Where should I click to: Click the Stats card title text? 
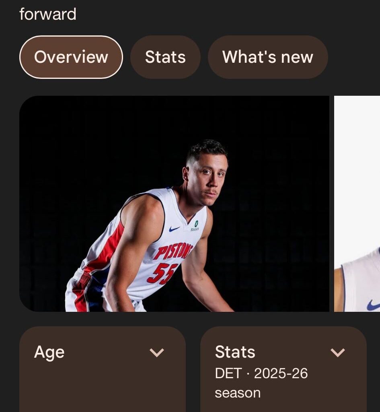(235, 352)
